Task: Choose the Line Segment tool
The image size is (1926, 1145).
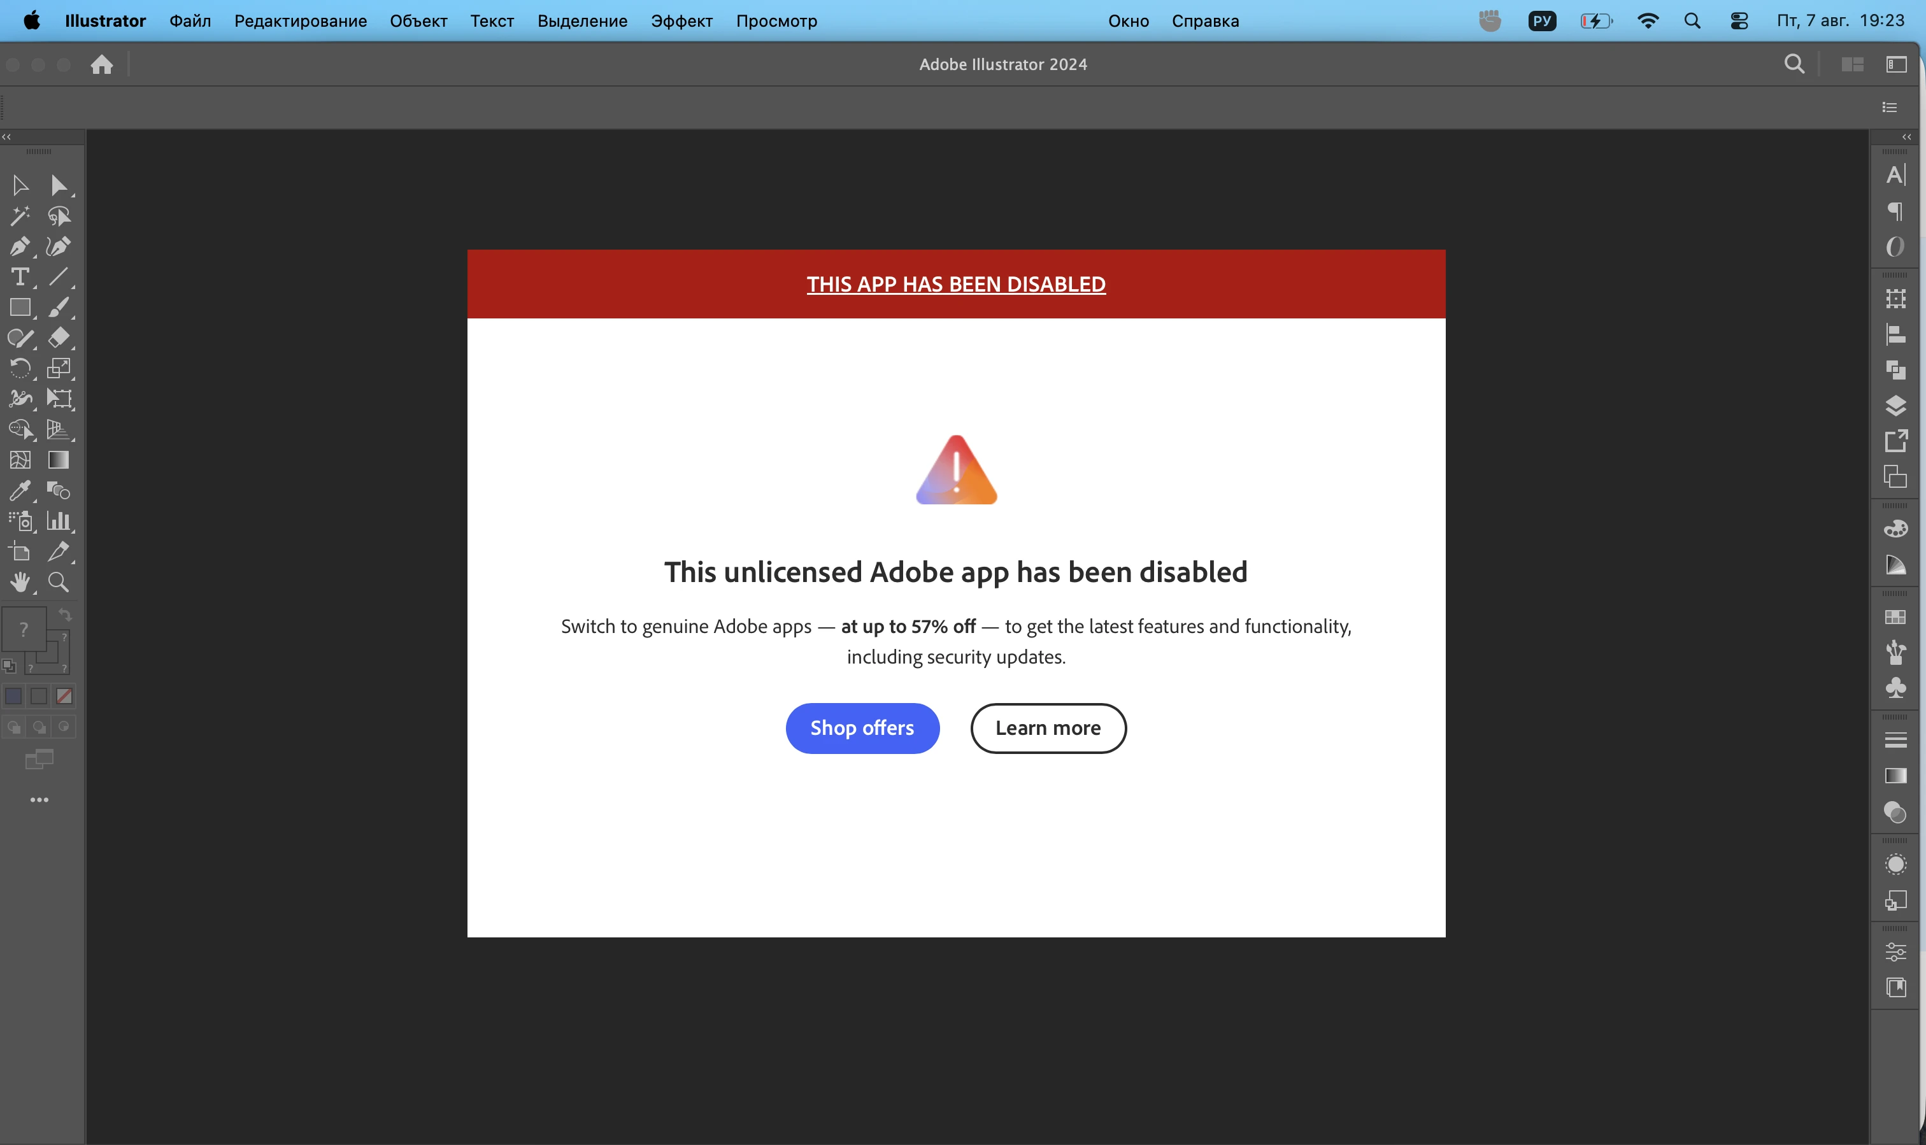Action: [x=59, y=277]
